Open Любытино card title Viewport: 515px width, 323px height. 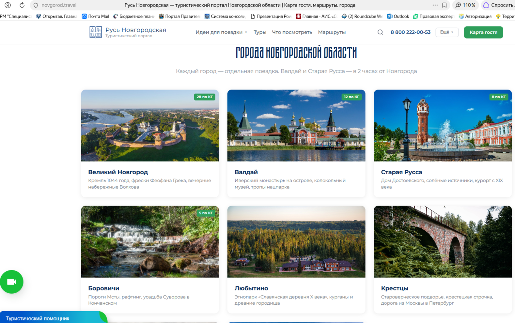coord(251,288)
